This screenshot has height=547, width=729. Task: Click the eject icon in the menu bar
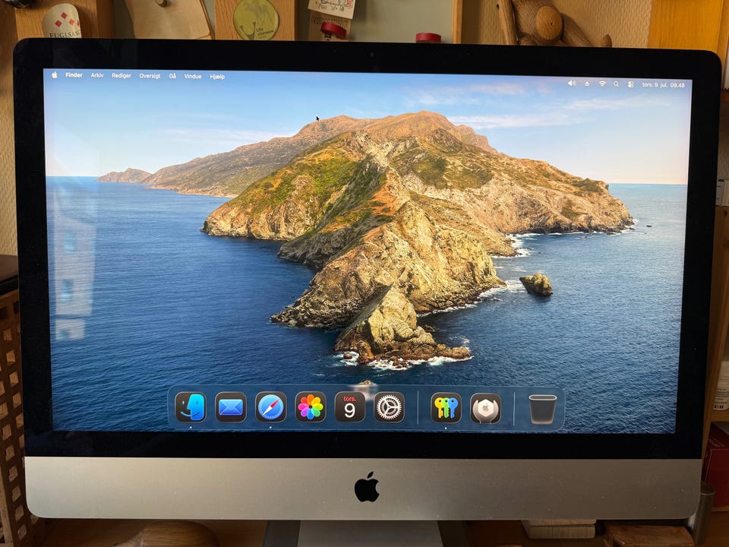point(587,84)
